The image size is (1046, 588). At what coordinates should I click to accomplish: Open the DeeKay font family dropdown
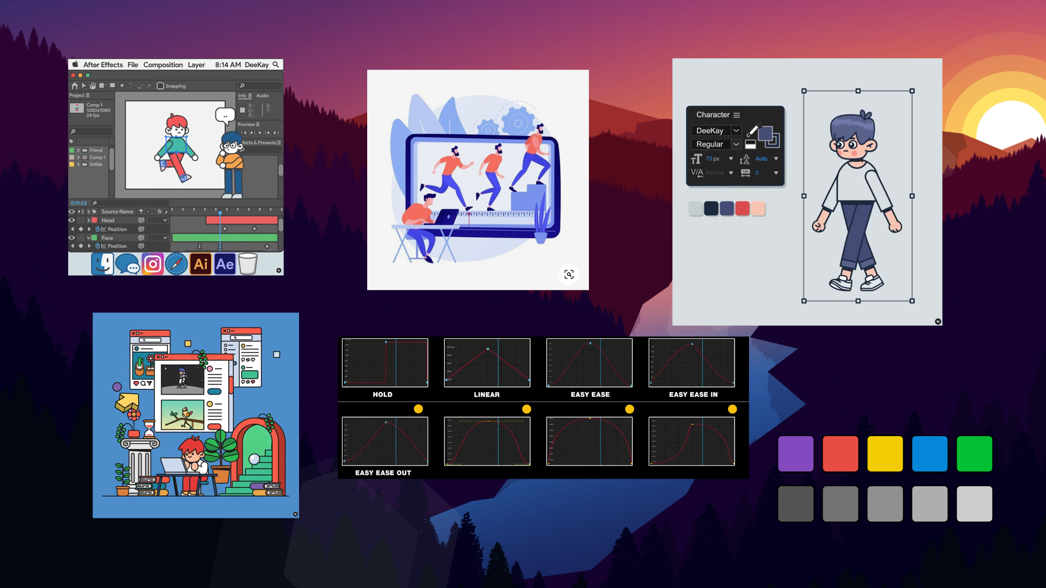tap(736, 131)
